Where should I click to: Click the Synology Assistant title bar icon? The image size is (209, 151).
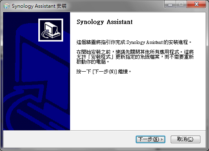pyautogui.click(x=7, y=6)
